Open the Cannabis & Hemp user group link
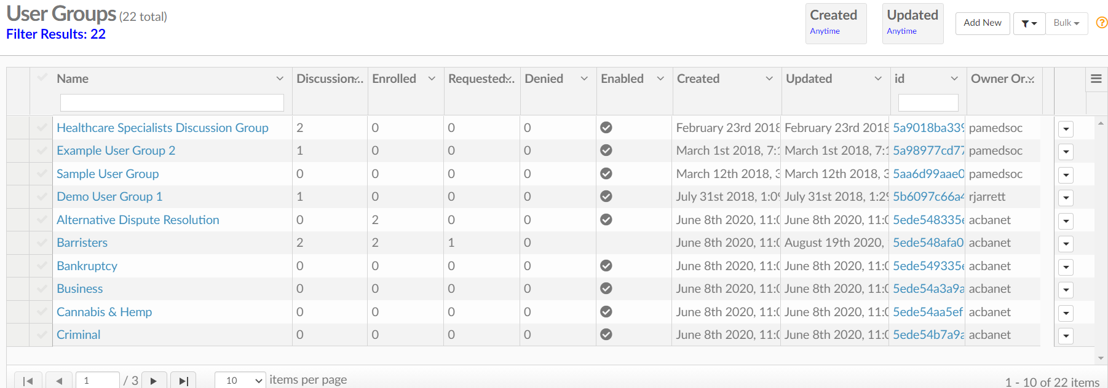The image size is (1108, 388). pyautogui.click(x=104, y=312)
